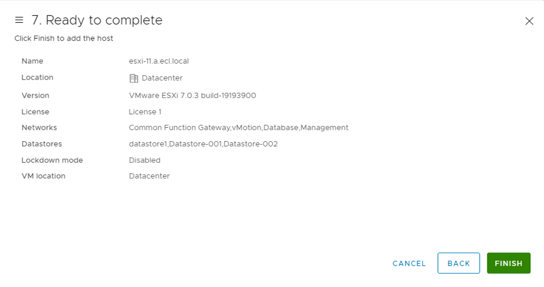
Task: Click the Lockdown mode Disabled value
Action: pyautogui.click(x=145, y=160)
